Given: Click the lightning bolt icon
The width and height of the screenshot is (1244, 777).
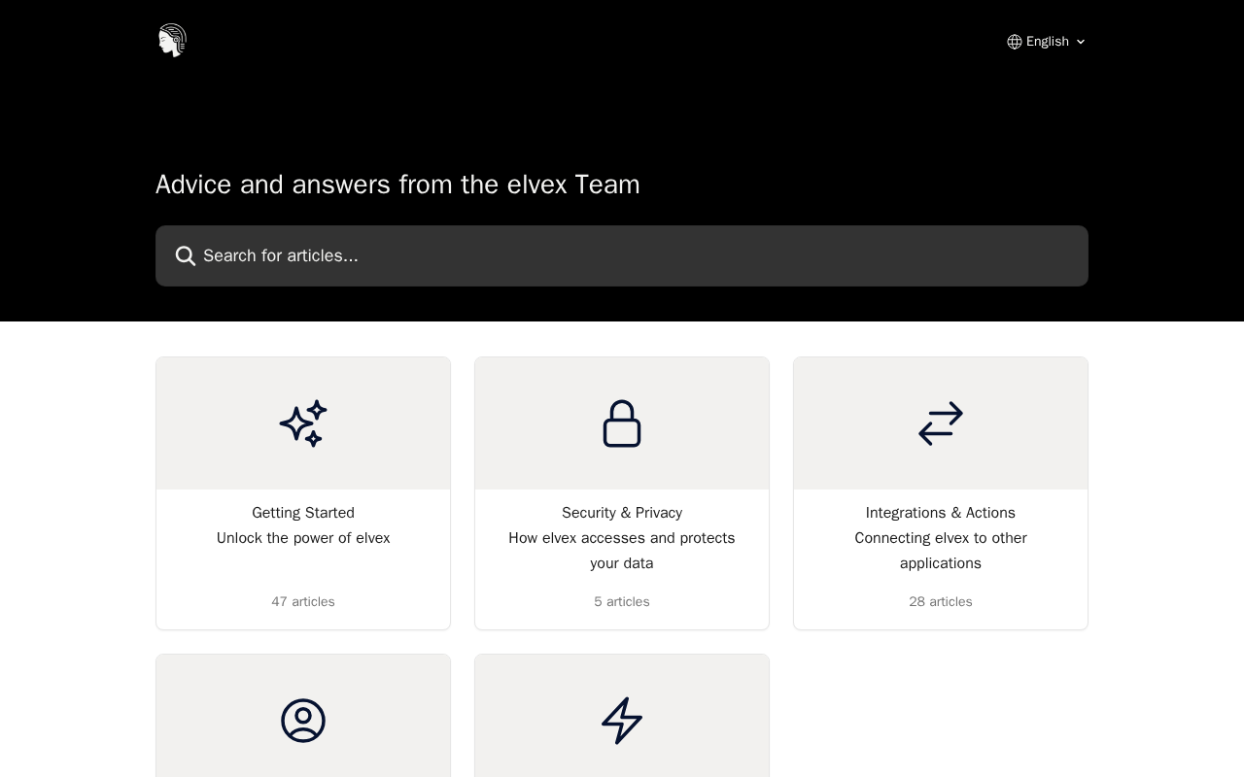Looking at the screenshot, I should [622, 721].
